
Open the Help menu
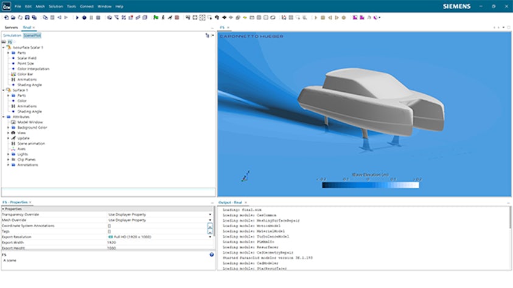119,7
